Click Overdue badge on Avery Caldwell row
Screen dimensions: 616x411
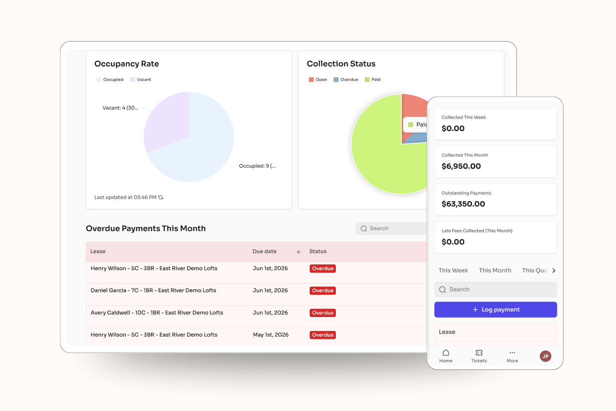(323, 313)
